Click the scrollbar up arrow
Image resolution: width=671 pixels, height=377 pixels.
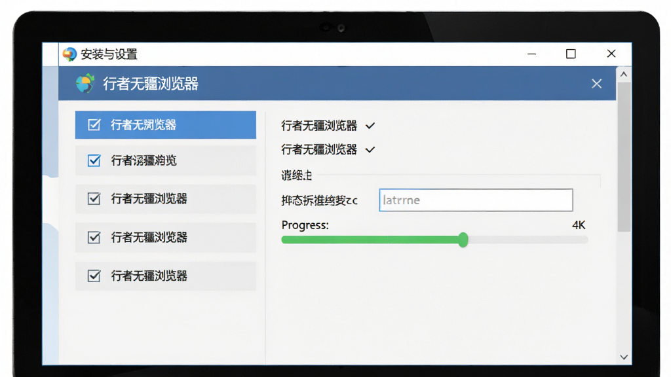[624, 75]
